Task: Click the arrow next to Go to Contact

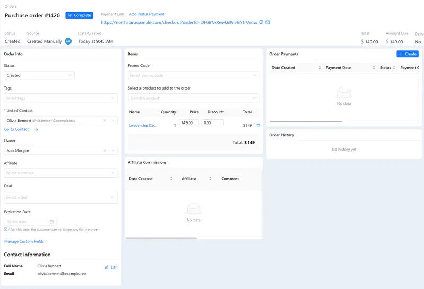Action: point(36,129)
